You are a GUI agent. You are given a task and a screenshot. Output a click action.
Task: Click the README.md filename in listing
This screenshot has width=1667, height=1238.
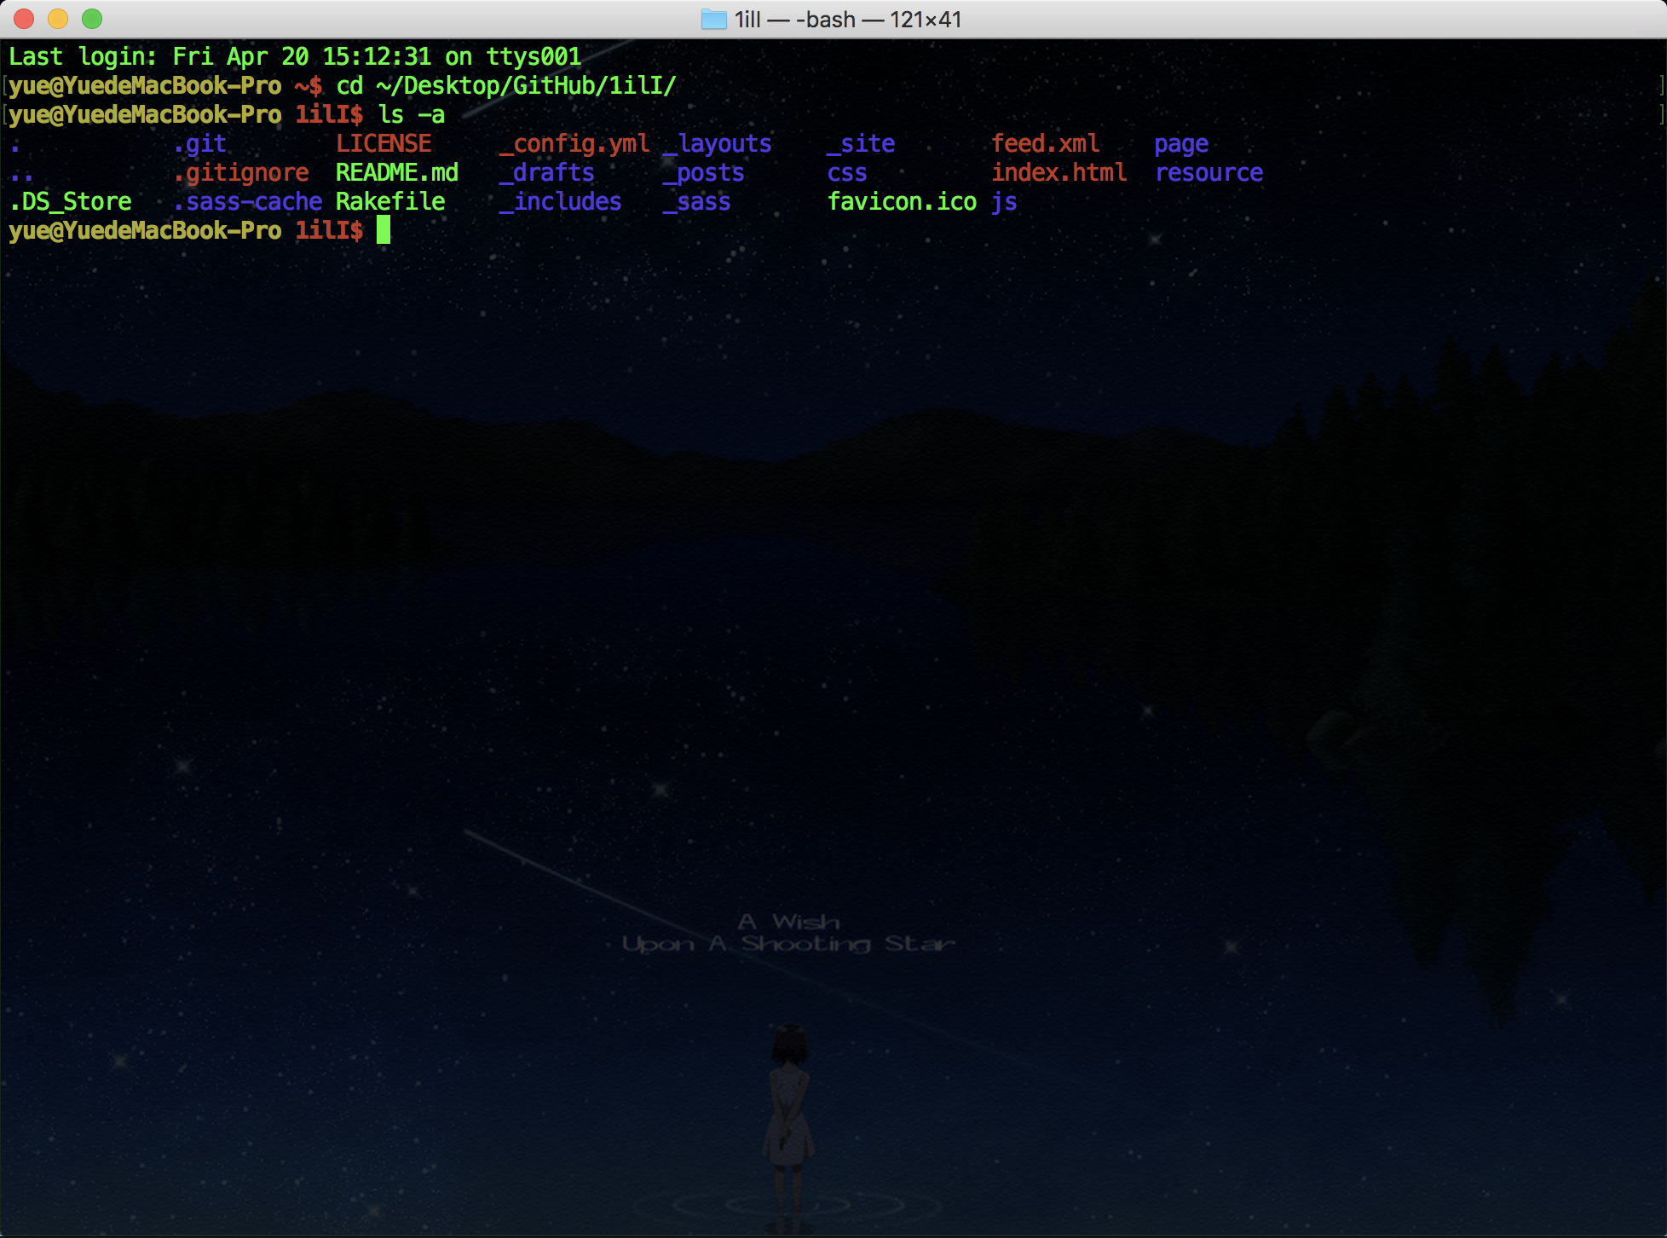pyautogui.click(x=397, y=172)
